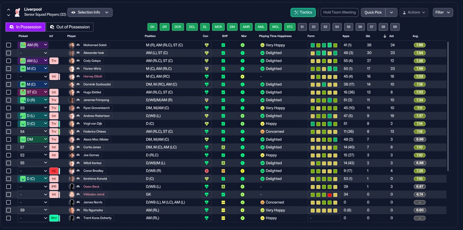The image size is (463, 230).
Task: Click the shape arrows icon for Curtis Jones
Action: coord(223,147)
